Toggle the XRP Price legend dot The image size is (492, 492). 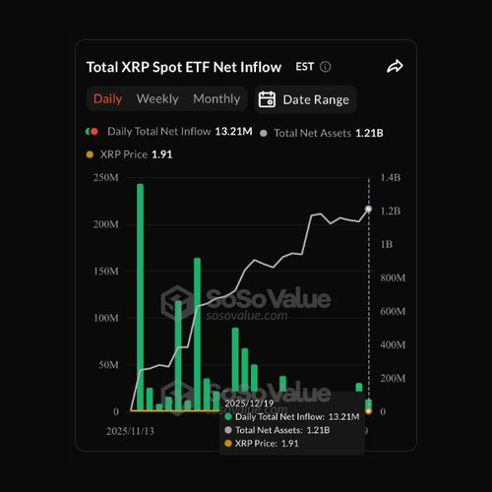pyautogui.click(x=90, y=154)
